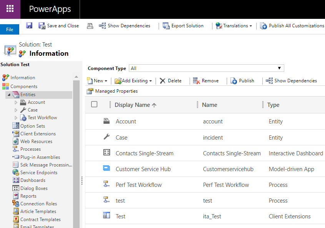325x228 pixels.
Task: Select the Contacts Single-Stream display name
Action: (x=145, y=153)
